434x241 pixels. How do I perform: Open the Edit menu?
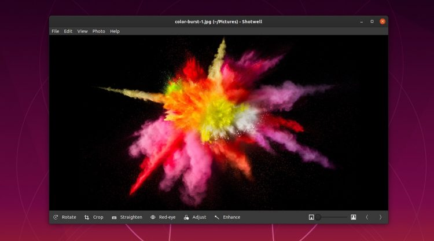(68, 31)
